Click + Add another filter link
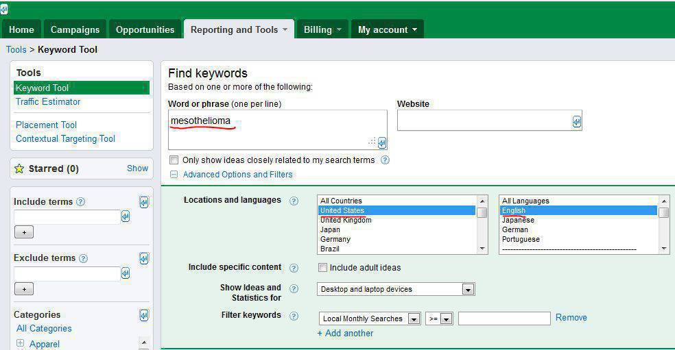The height and width of the screenshot is (350, 675). (x=345, y=334)
